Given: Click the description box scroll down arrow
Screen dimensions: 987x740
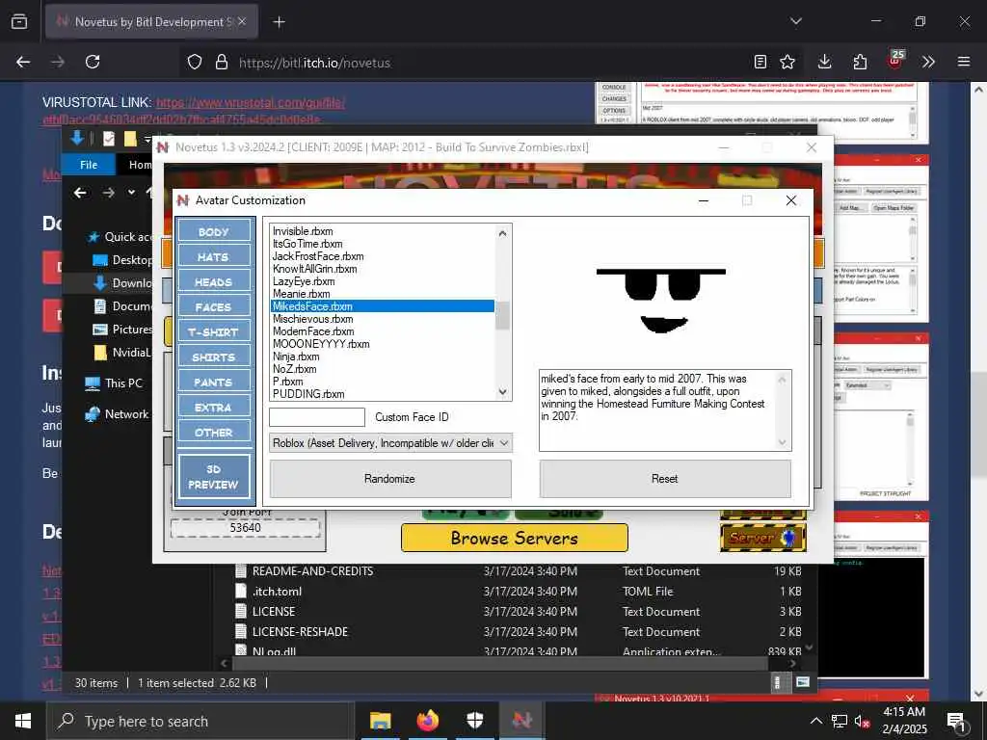Looking at the screenshot, I should (x=783, y=442).
